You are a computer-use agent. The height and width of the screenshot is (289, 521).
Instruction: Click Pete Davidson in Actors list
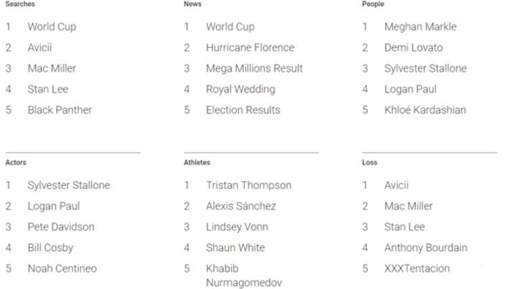point(61,227)
